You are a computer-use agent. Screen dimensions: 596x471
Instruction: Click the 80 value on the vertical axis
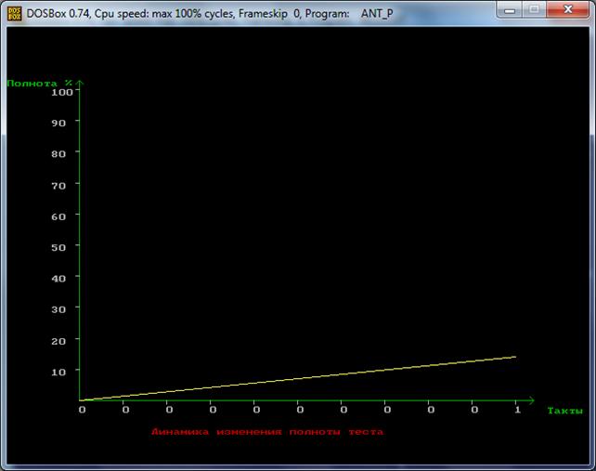tap(58, 153)
